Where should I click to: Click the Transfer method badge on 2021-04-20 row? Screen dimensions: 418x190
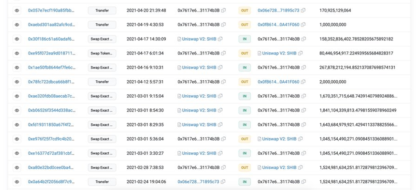[x=102, y=11]
